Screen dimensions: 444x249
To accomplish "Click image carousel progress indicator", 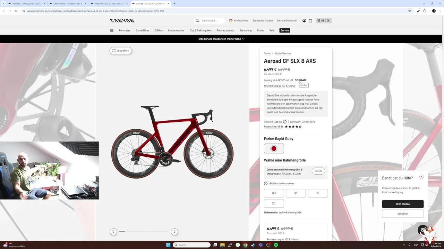I will tap(144, 232).
